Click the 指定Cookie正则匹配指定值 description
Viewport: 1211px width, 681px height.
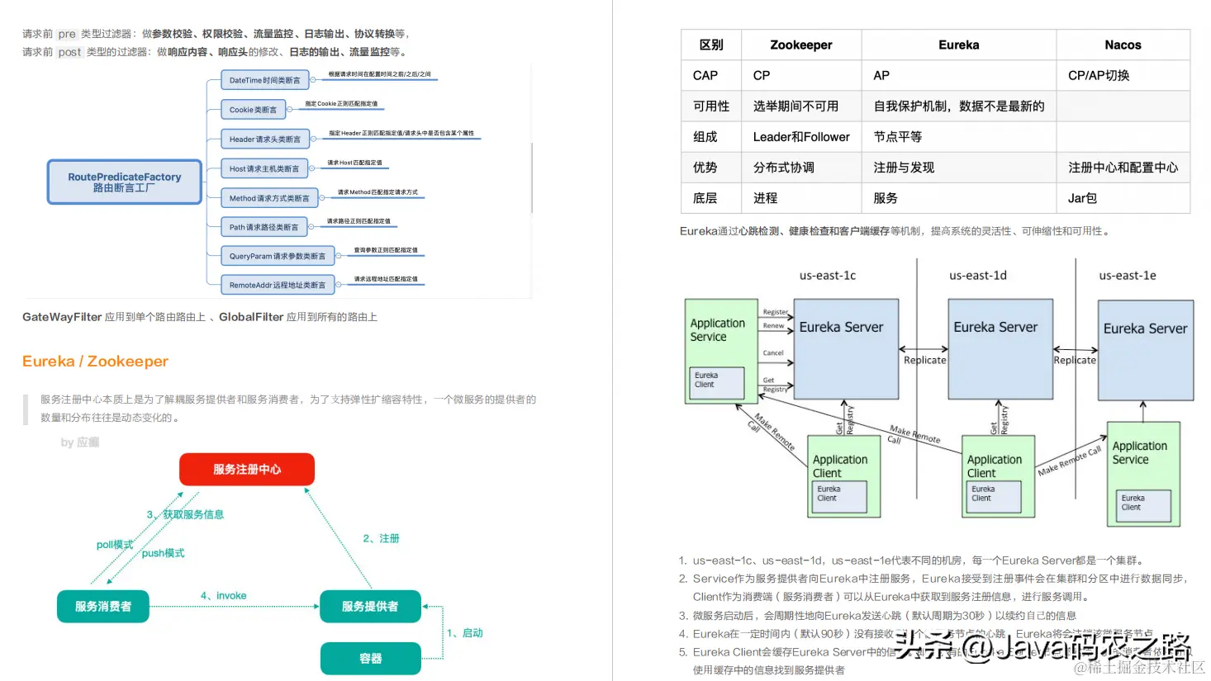tap(341, 104)
